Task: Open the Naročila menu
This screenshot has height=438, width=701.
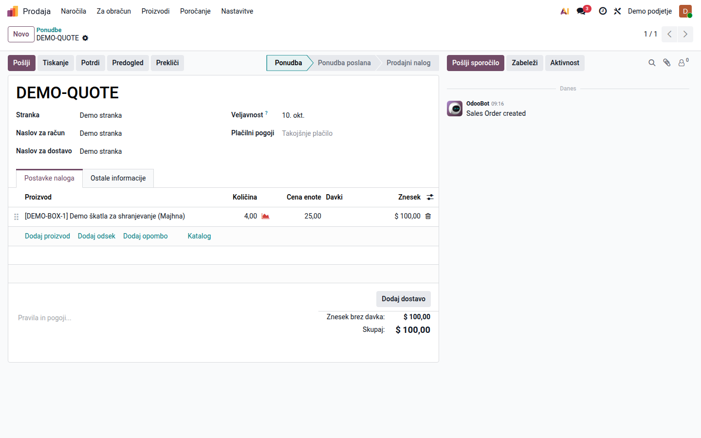Action: (74, 11)
